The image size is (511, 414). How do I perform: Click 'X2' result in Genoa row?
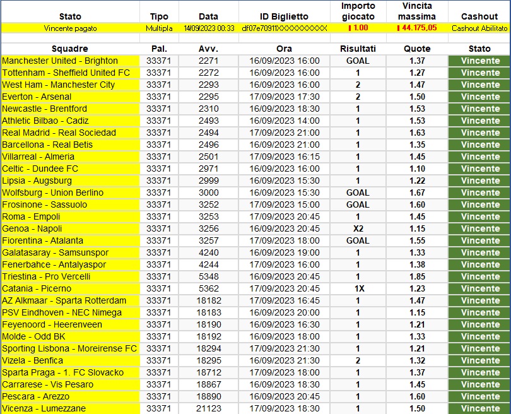pyautogui.click(x=358, y=229)
